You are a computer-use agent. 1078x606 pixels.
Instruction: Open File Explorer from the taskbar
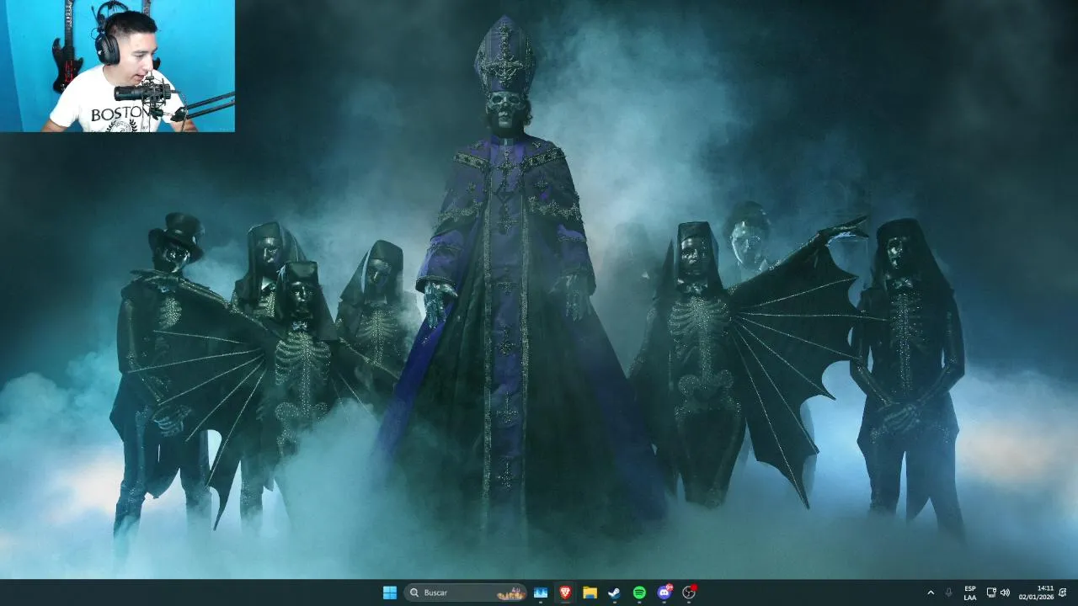(x=590, y=593)
